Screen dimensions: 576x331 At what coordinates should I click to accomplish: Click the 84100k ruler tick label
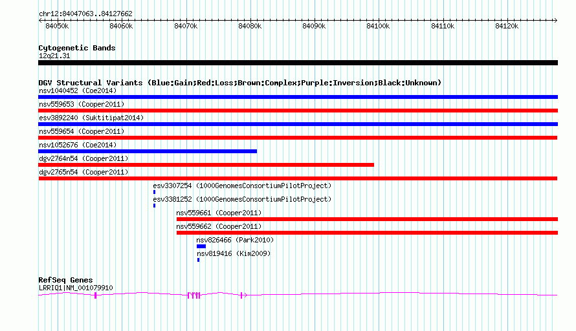378,26
